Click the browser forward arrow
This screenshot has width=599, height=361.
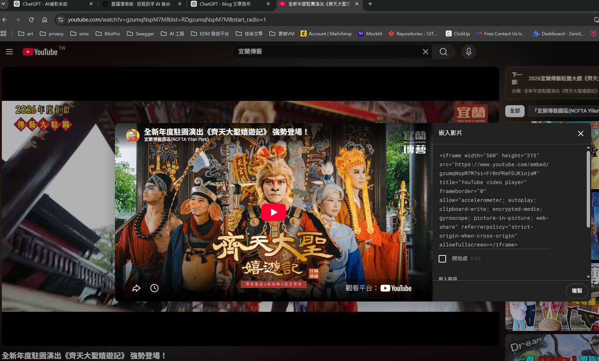coord(18,20)
